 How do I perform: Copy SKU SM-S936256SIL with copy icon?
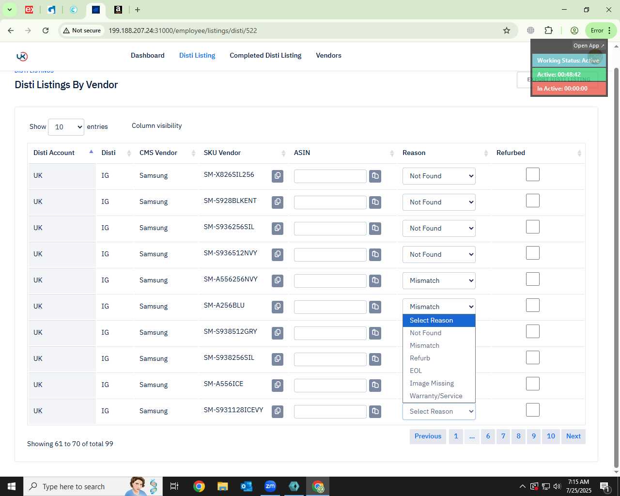278,228
